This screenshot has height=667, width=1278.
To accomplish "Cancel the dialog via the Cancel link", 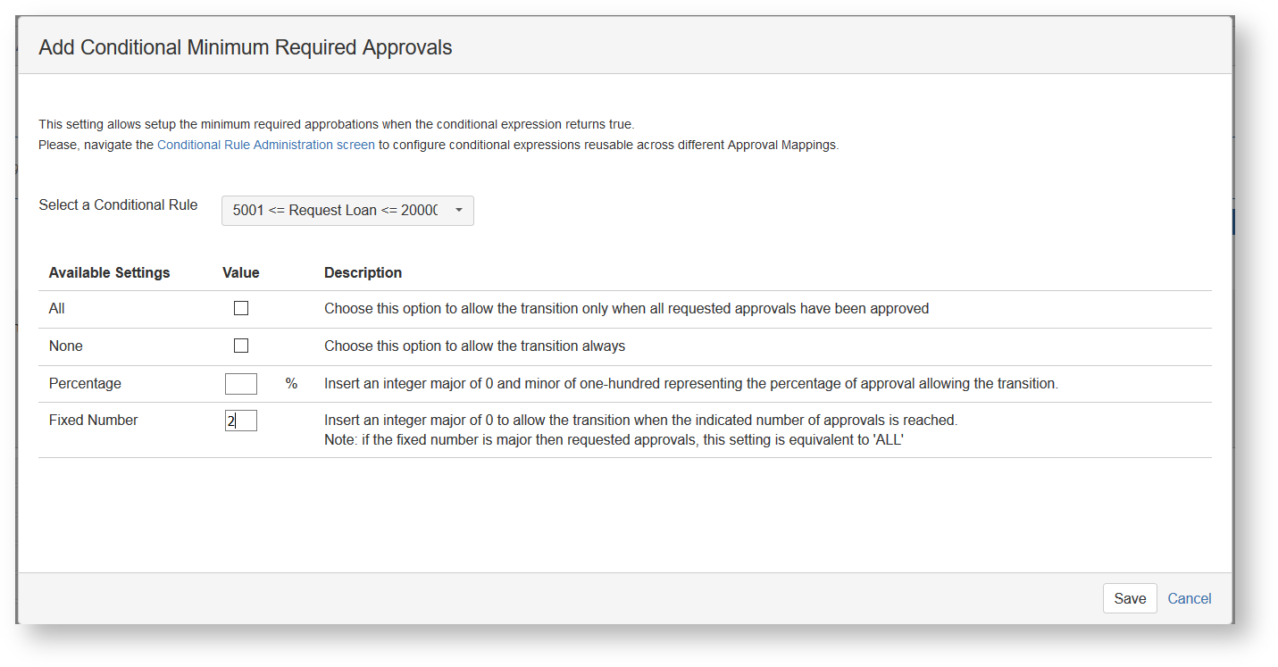I will 1189,598.
